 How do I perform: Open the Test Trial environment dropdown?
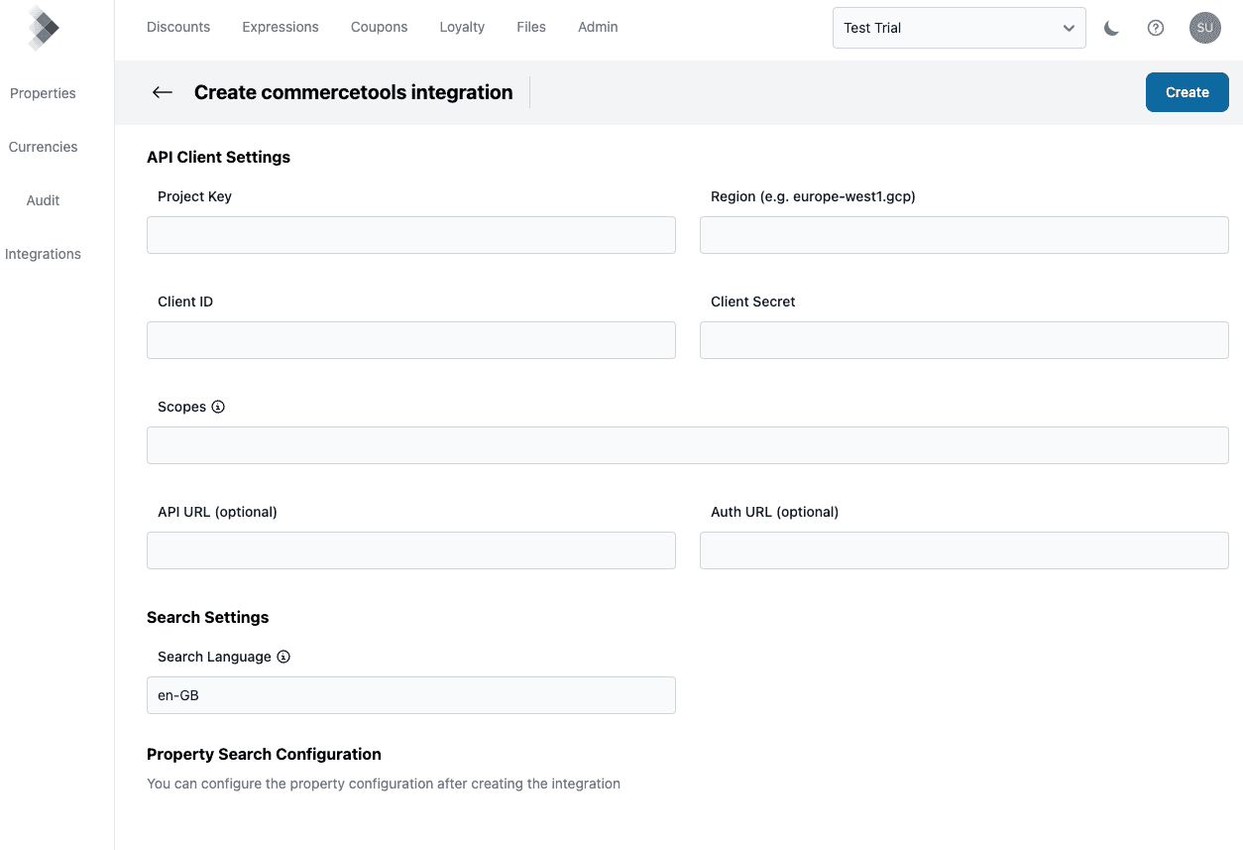958,28
